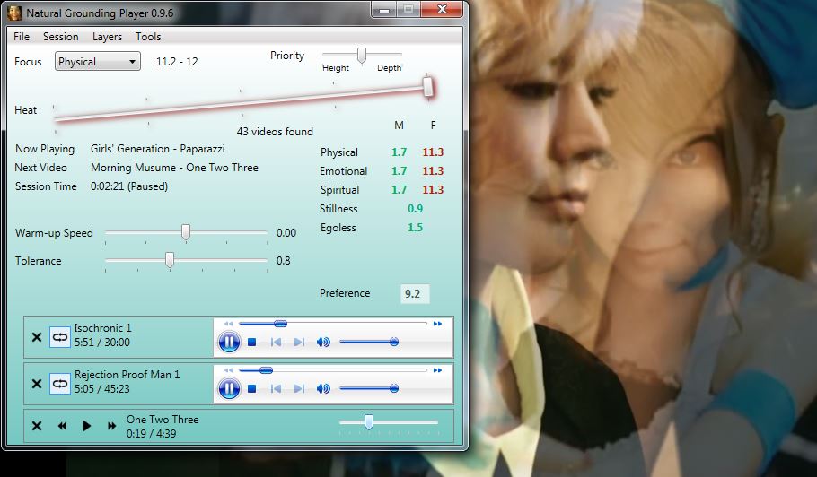Image resolution: width=817 pixels, height=477 pixels.
Task: Mute the Isochronic 1 layer audio
Action: (323, 342)
